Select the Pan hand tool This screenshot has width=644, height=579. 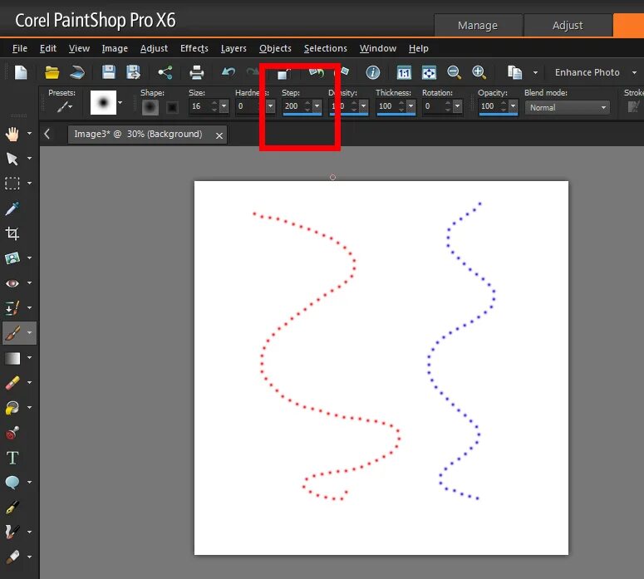click(12, 134)
